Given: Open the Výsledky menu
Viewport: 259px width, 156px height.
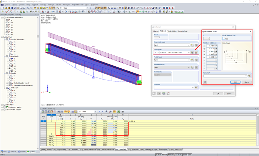Looking at the screenshot, I should point(43,5).
